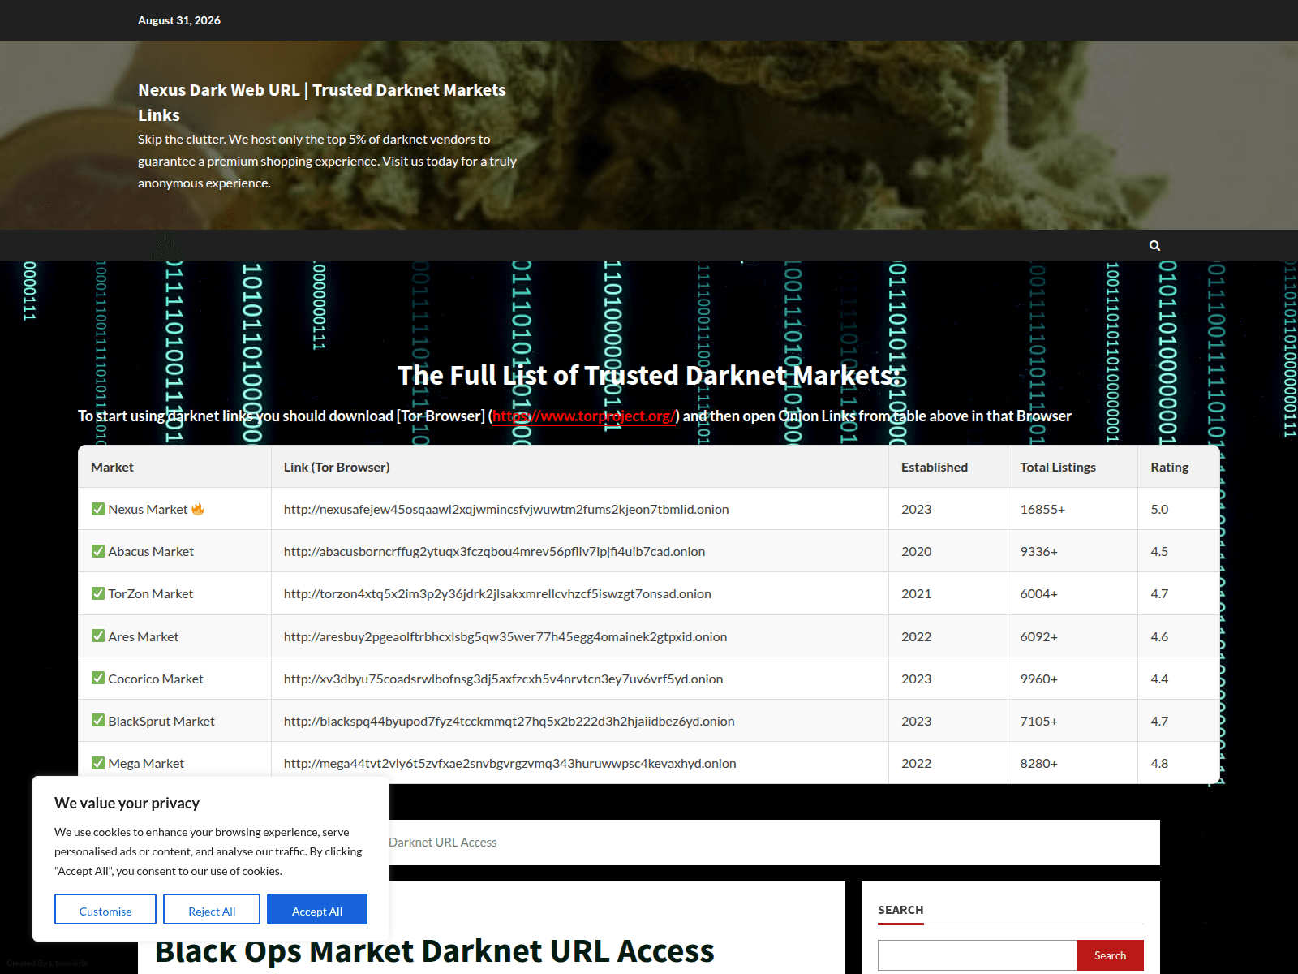Click the "6004+" total listings value

(x=1039, y=593)
